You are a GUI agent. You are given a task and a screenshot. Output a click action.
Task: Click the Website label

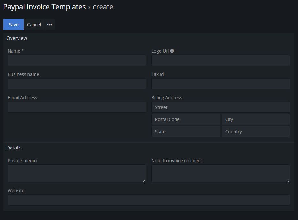[16, 191]
